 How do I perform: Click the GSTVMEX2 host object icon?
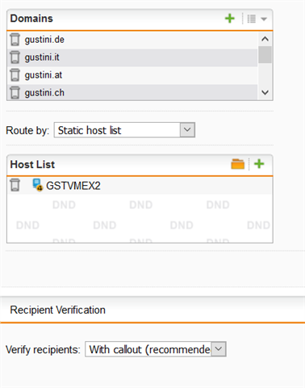coord(37,185)
